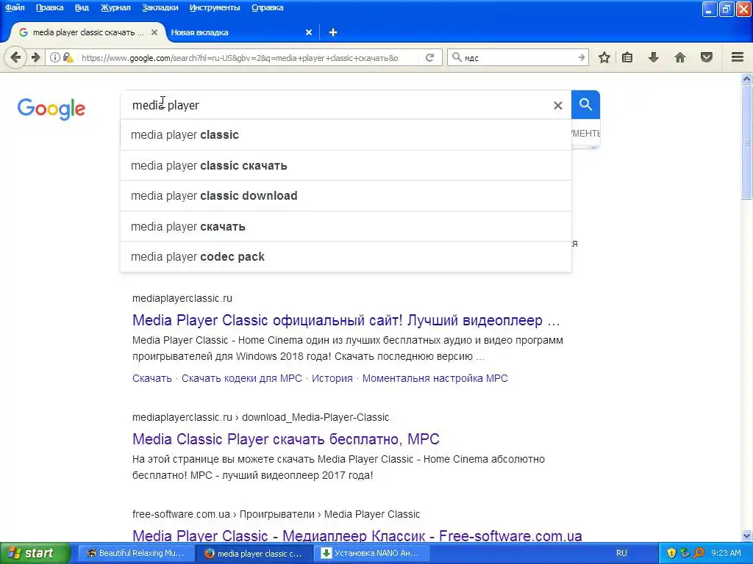Click the scrollbar down arrow

click(746, 535)
